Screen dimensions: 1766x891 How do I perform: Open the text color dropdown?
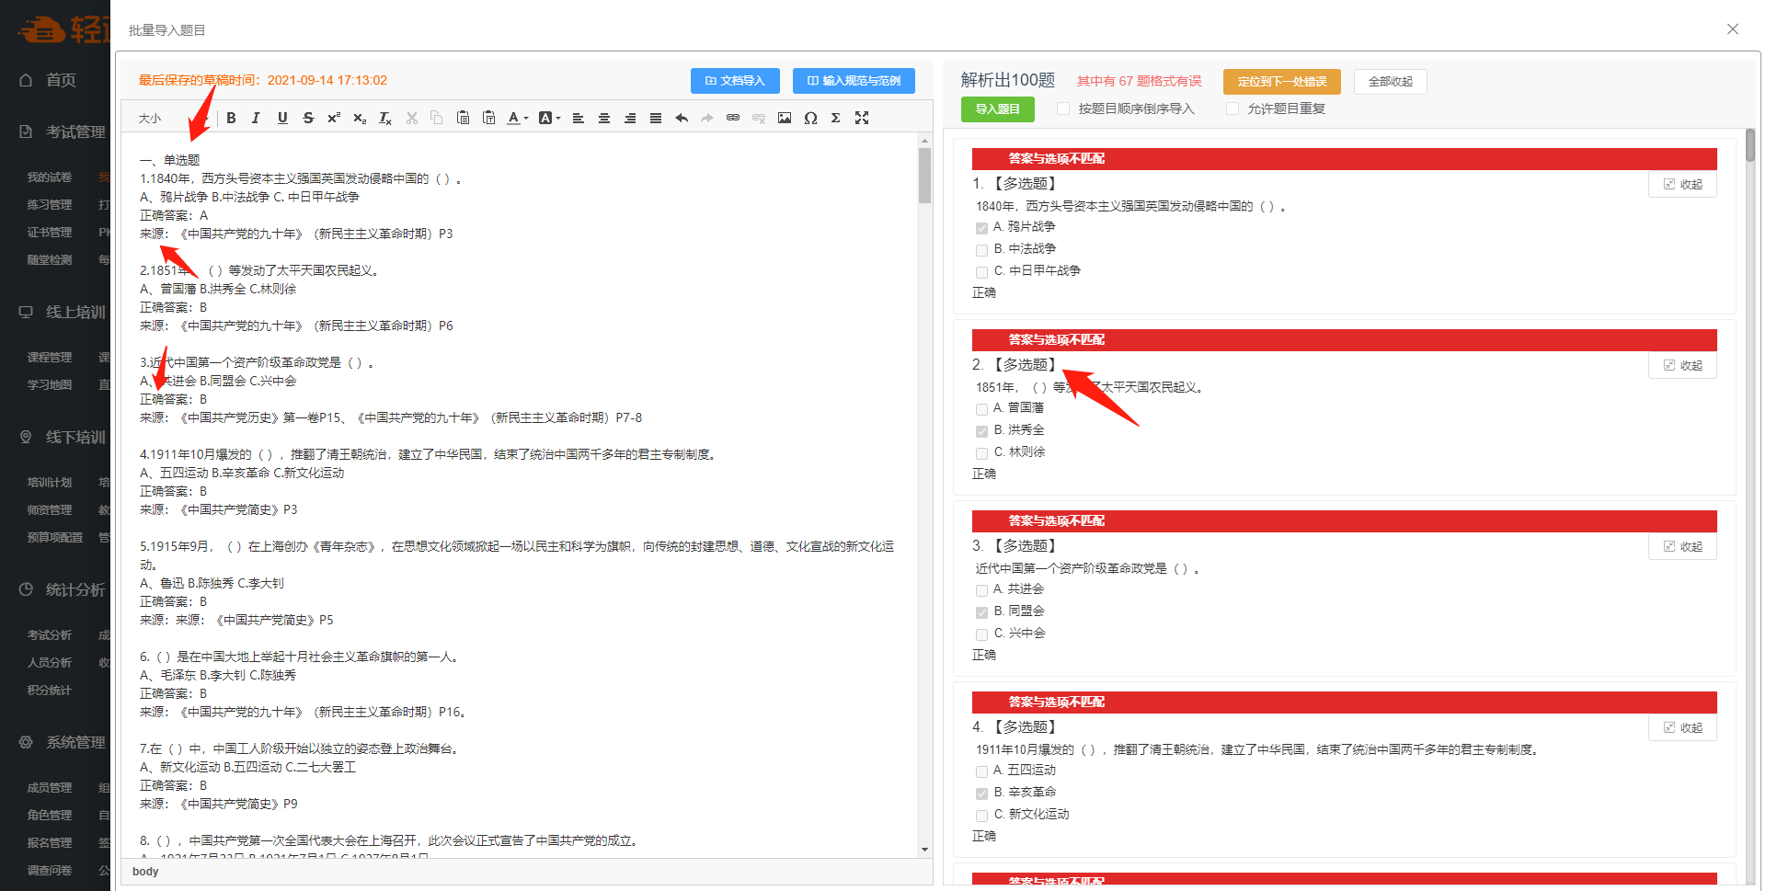[x=518, y=118]
